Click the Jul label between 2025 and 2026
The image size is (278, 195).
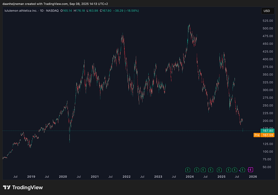click(x=237, y=177)
